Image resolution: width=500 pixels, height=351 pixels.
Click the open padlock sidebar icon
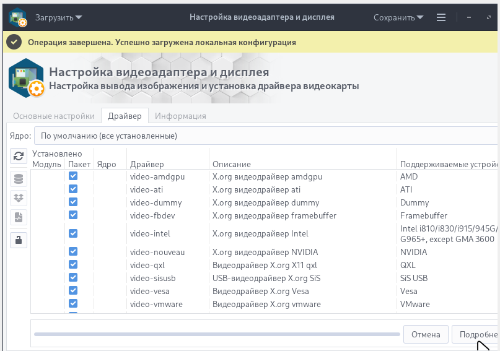click(x=19, y=240)
